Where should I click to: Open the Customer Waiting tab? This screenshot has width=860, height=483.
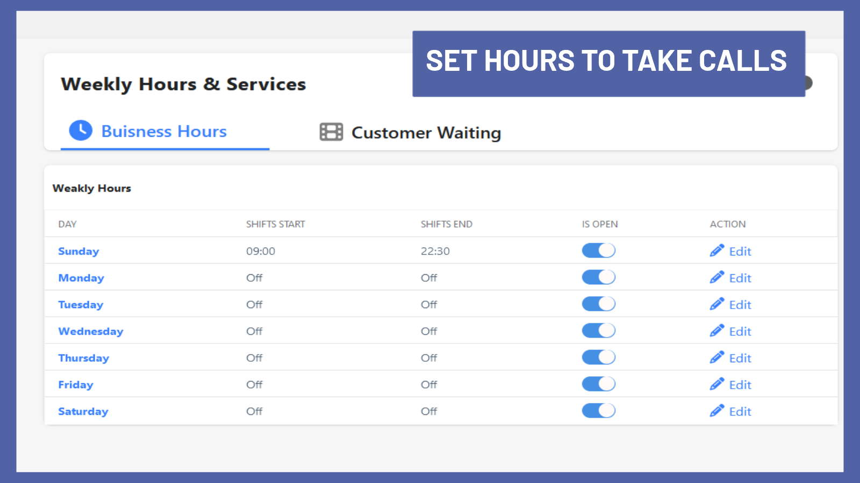(425, 133)
